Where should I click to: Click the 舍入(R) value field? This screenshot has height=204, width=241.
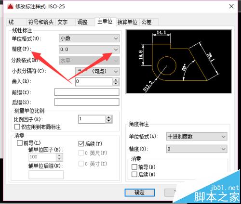[94, 82]
